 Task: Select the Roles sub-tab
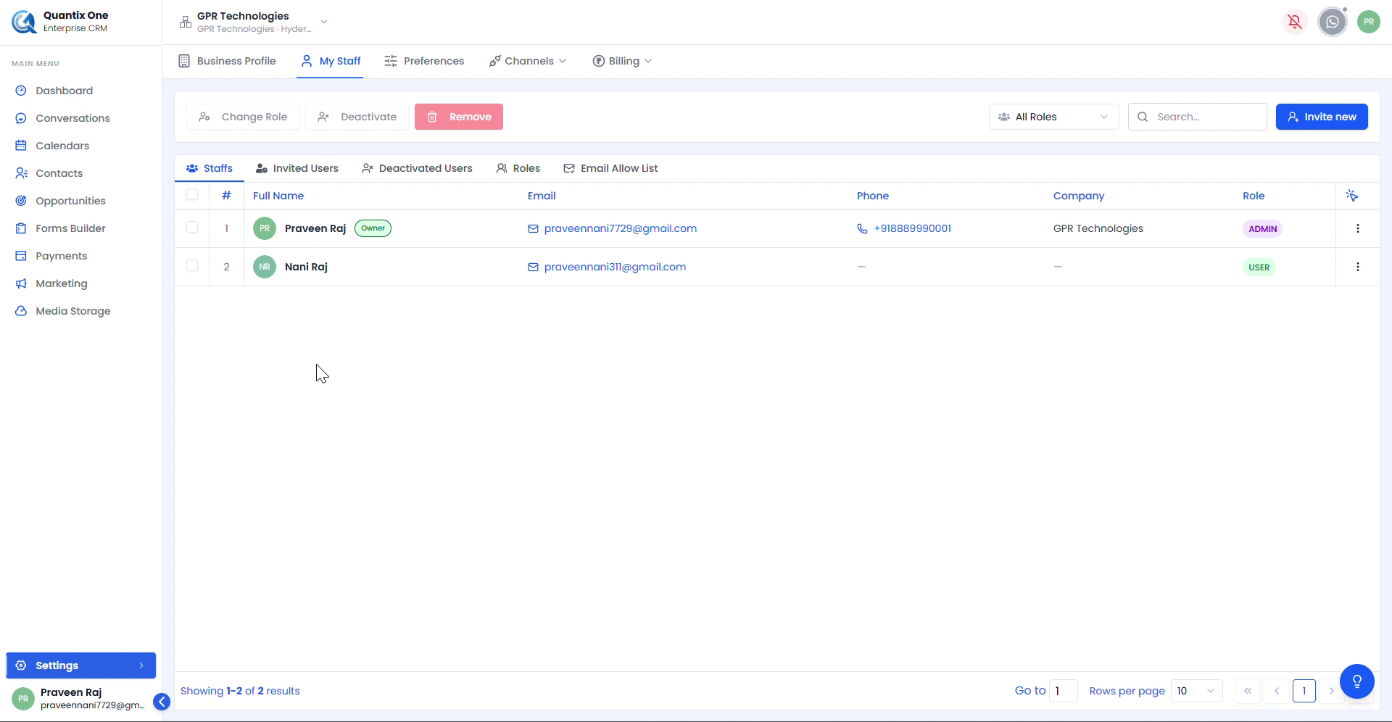pos(518,168)
